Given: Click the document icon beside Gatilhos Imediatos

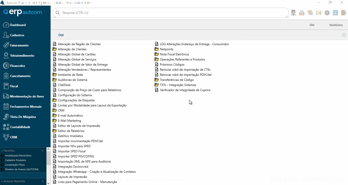Looking at the screenshot, I should (x=54, y=136).
